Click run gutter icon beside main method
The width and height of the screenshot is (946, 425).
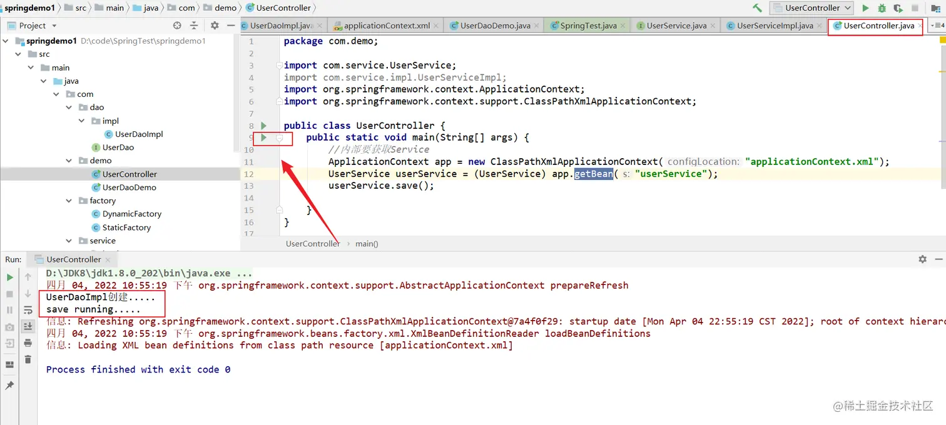[x=264, y=137]
